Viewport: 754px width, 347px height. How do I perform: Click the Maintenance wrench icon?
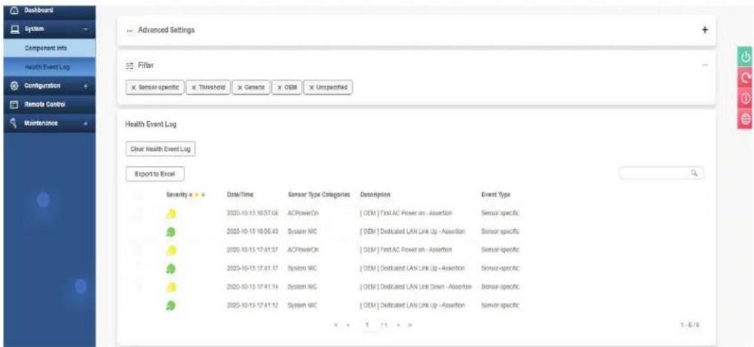pyautogui.click(x=14, y=123)
